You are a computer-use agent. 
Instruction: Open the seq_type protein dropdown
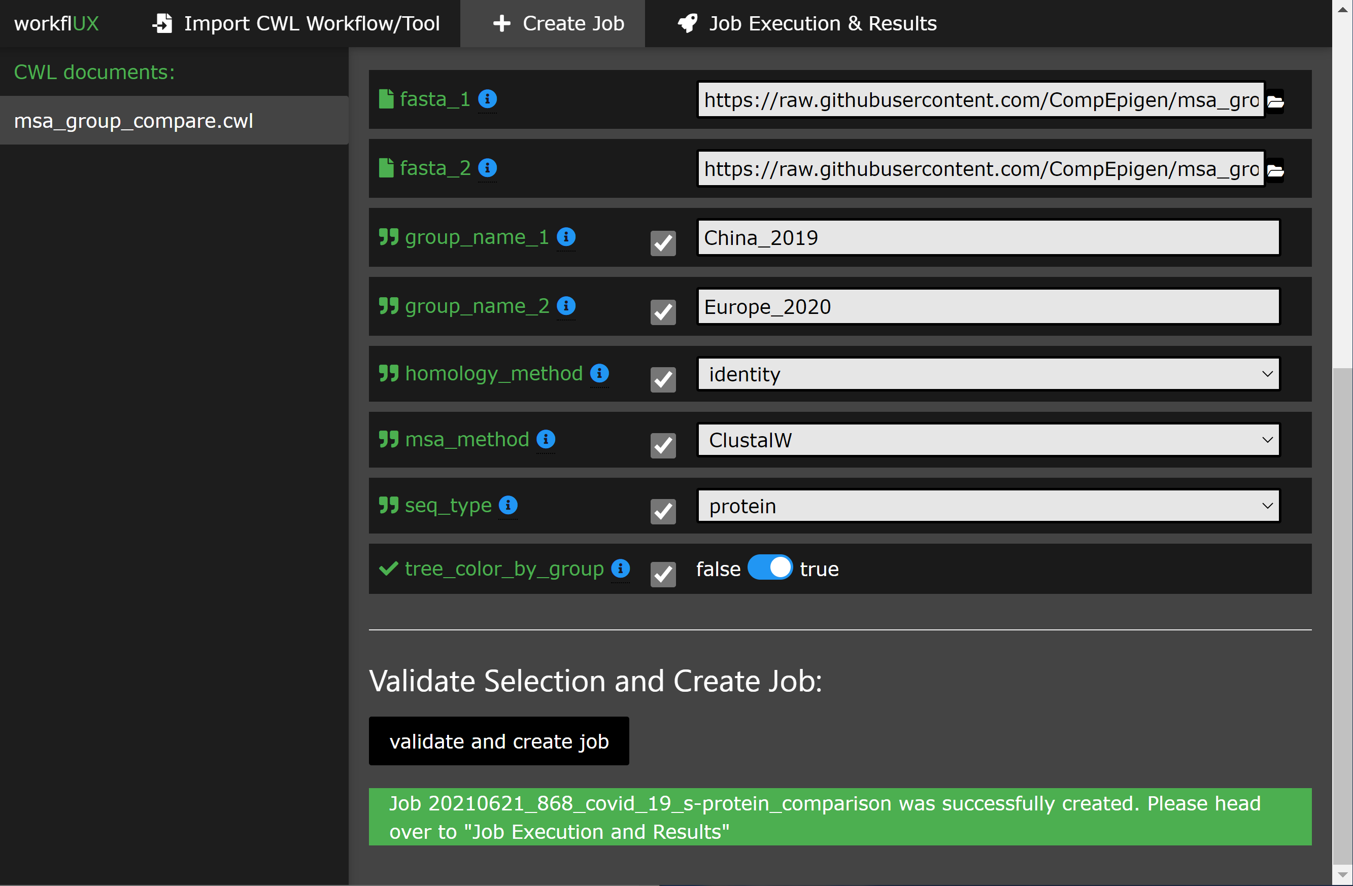[988, 506]
